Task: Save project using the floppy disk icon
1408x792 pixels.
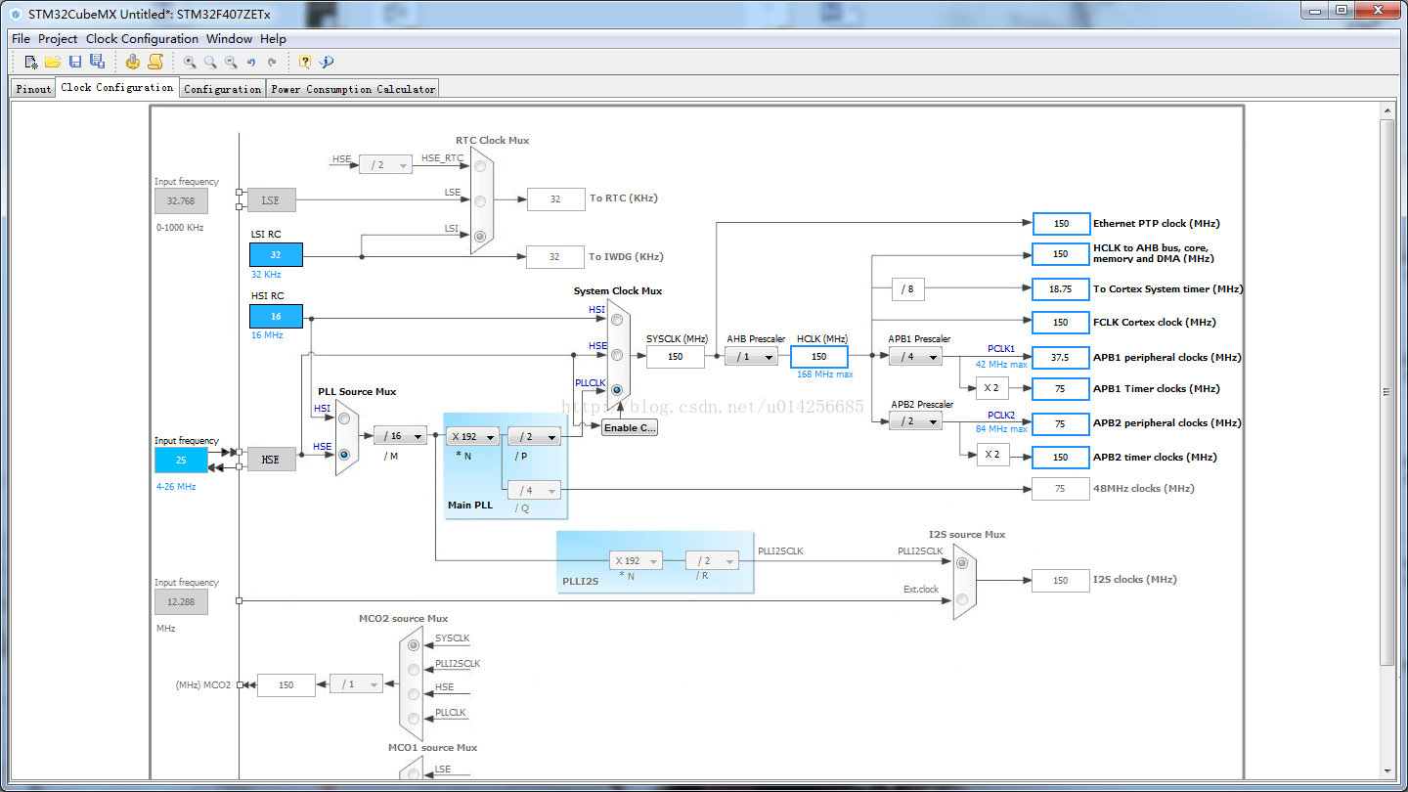Action: (x=75, y=62)
